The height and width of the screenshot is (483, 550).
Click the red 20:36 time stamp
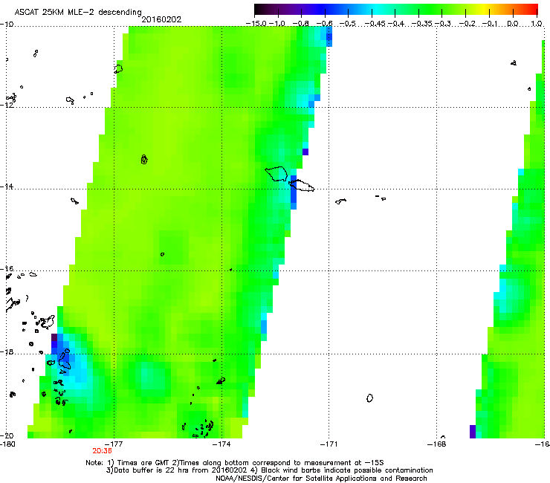tap(102, 451)
